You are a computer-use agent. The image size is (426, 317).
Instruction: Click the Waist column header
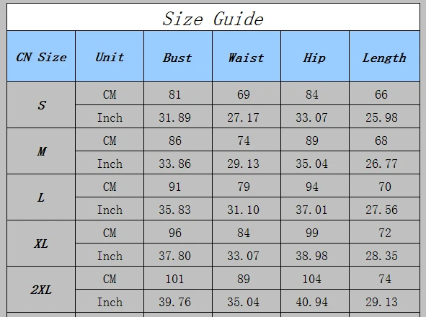coord(247,56)
